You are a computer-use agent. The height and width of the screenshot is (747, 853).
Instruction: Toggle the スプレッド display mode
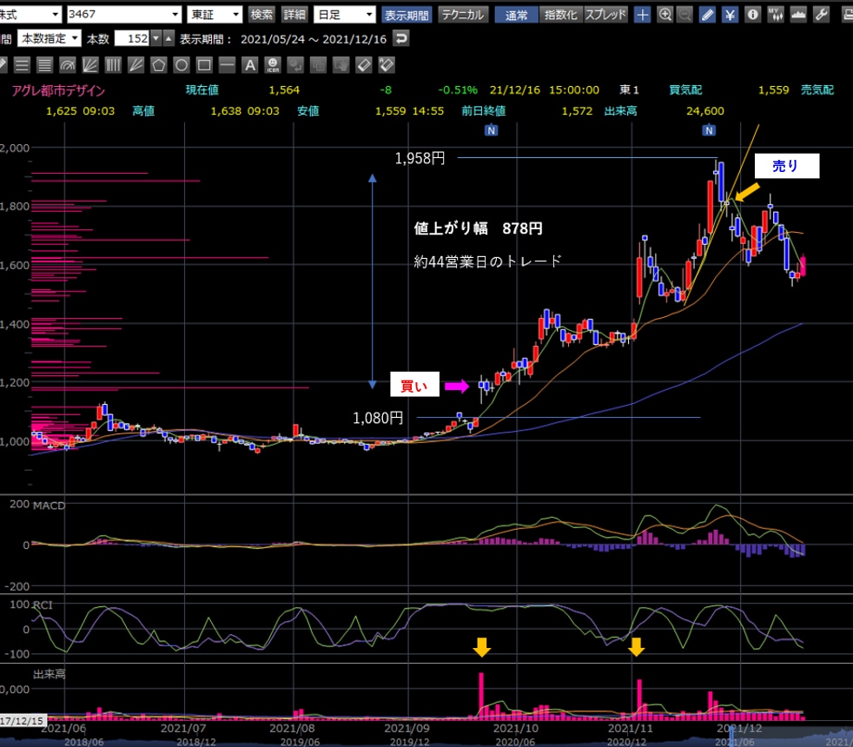pos(605,15)
